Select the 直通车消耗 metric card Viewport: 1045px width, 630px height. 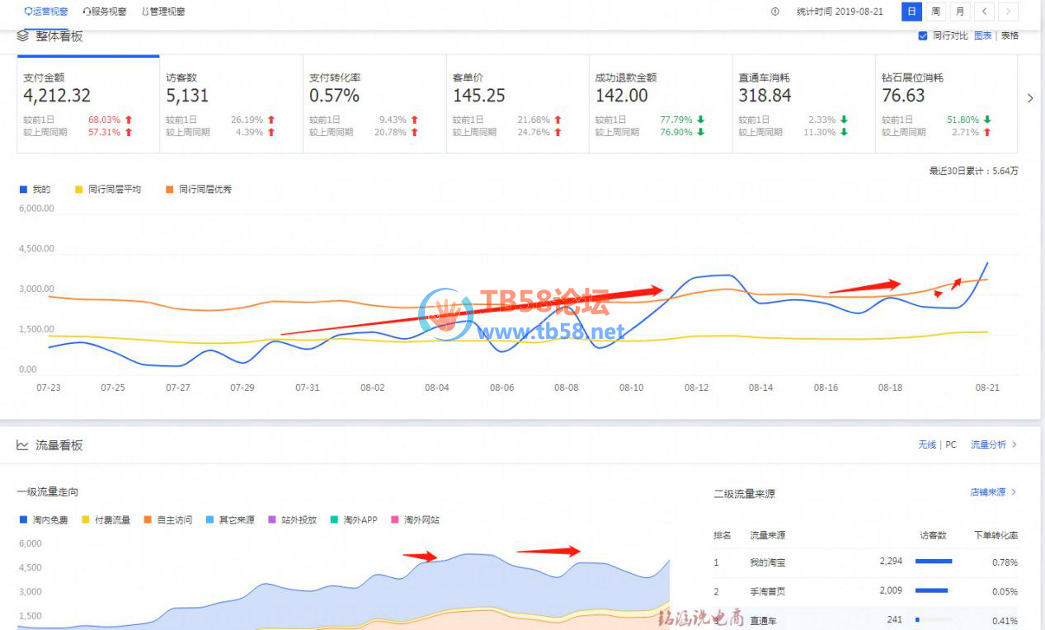pos(803,105)
